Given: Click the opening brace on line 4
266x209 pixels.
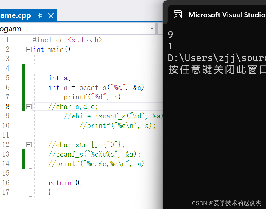Looking at the screenshot, I should point(35,68).
